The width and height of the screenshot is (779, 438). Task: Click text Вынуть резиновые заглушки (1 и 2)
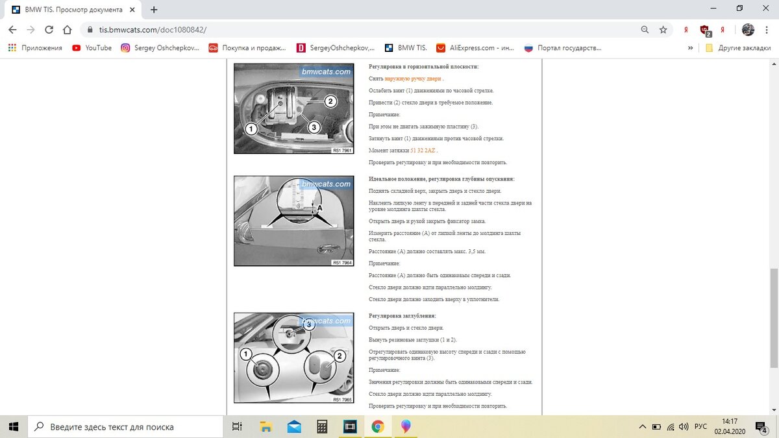pyautogui.click(x=413, y=339)
